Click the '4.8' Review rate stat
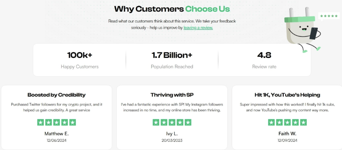Viewport: 342px width, 150px height. (x=264, y=55)
